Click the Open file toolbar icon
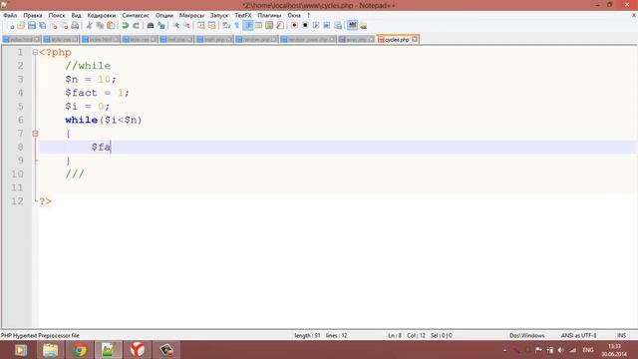Screen dimensions: 638x359 [x=21, y=26]
